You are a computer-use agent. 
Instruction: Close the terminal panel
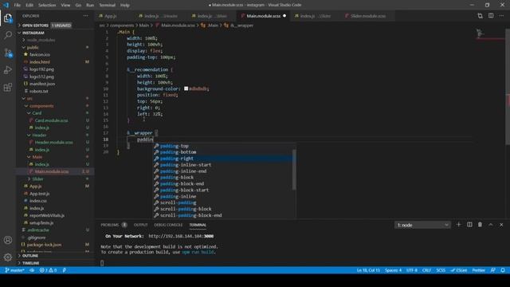tap(501, 225)
